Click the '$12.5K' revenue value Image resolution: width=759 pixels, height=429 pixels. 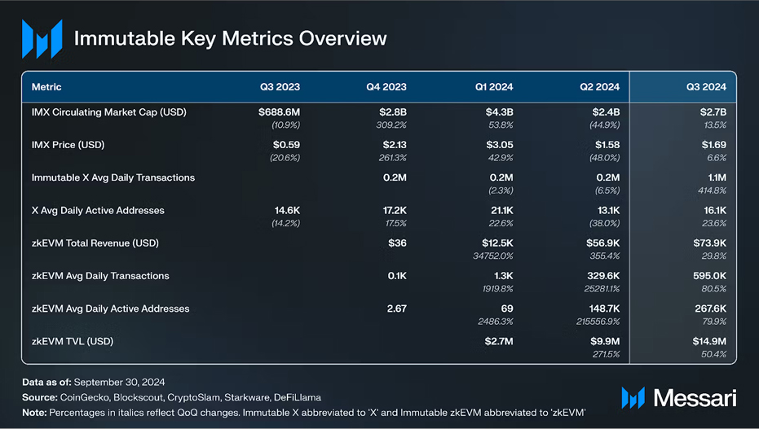click(x=497, y=243)
